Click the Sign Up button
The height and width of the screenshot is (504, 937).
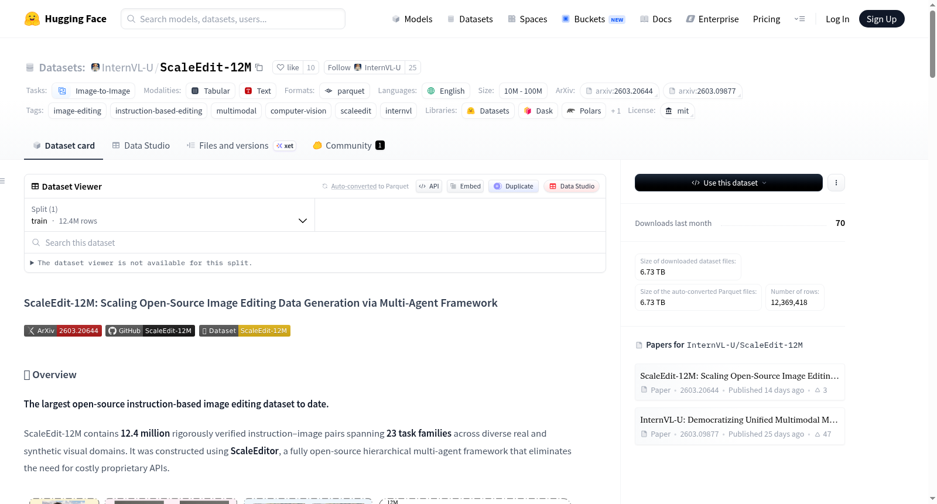pyautogui.click(x=881, y=19)
